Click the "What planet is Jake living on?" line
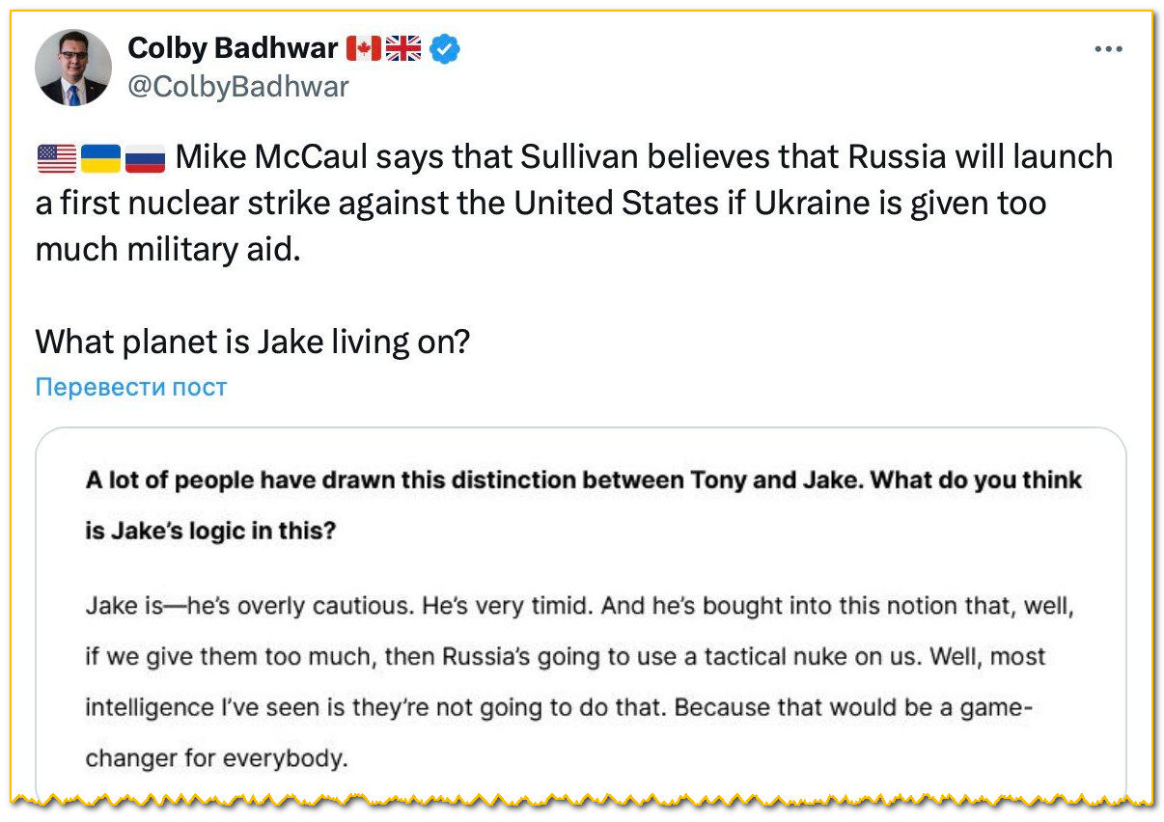Image resolution: width=1164 pixels, height=822 pixels. coord(252,342)
